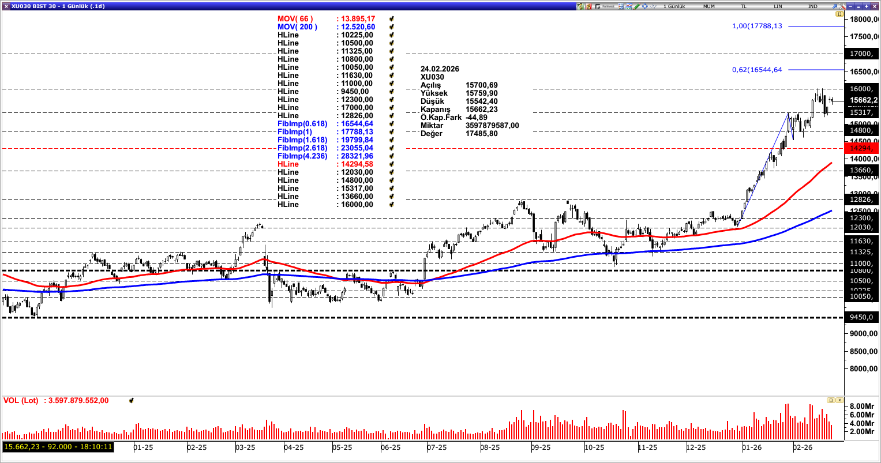Click the arrow pointer icon near the toolbar right

pyautogui.click(x=835, y=5)
